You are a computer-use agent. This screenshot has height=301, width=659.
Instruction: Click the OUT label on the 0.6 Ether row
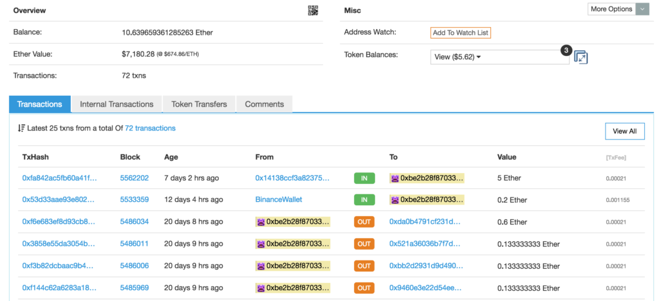pyautogui.click(x=364, y=222)
